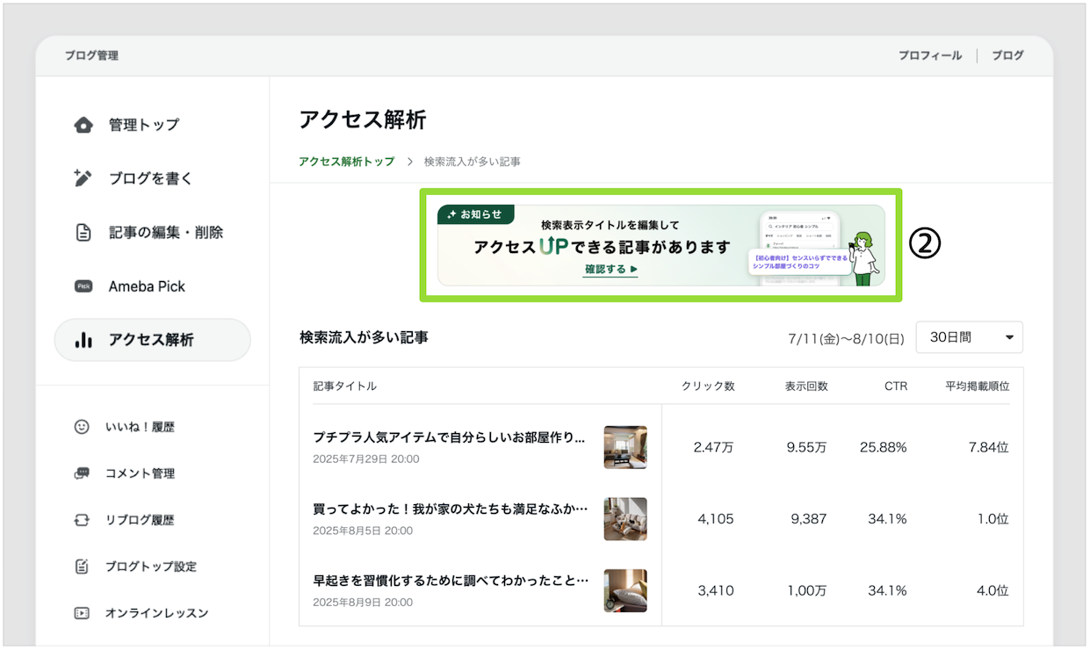Viewport: 1090px width, 650px height.
Task: Open the 30日間 period dropdown
Action: (x=969, y=337)
